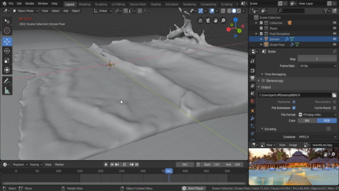Toggle perspective/orthographic grid view icon

(200, 21)
